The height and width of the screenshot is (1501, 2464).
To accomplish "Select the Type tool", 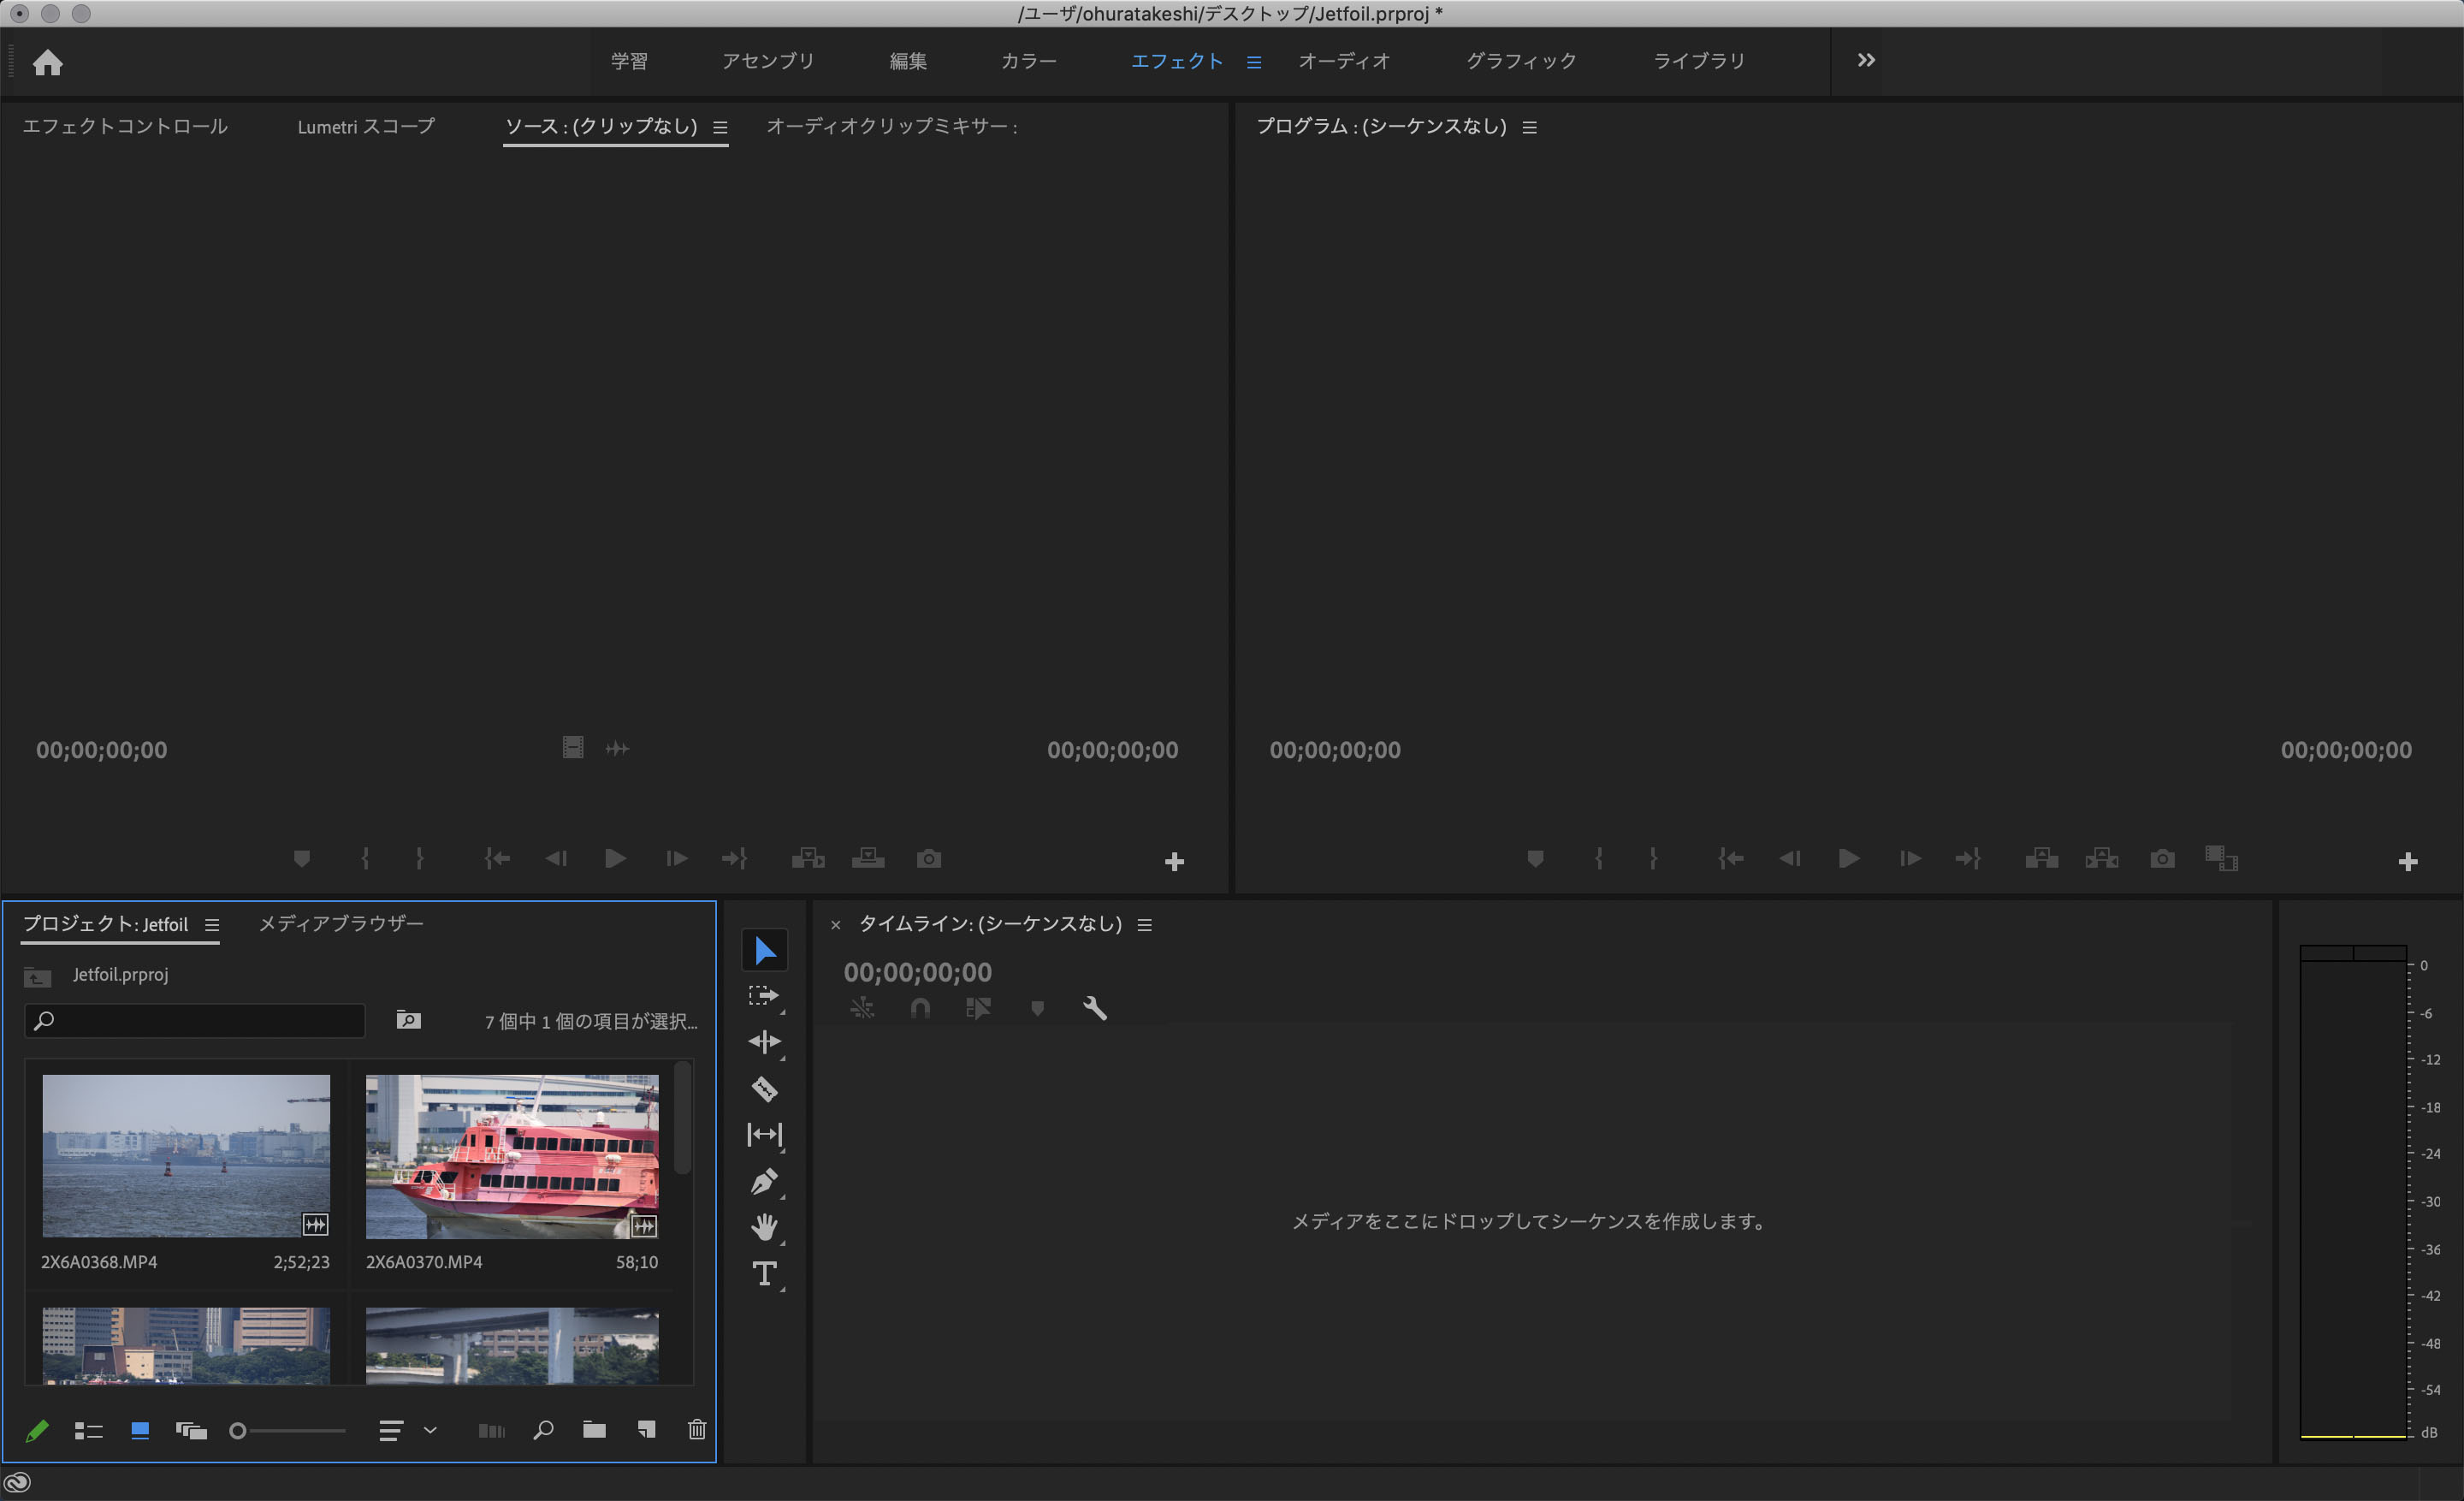I will (x=764, y=1273).
